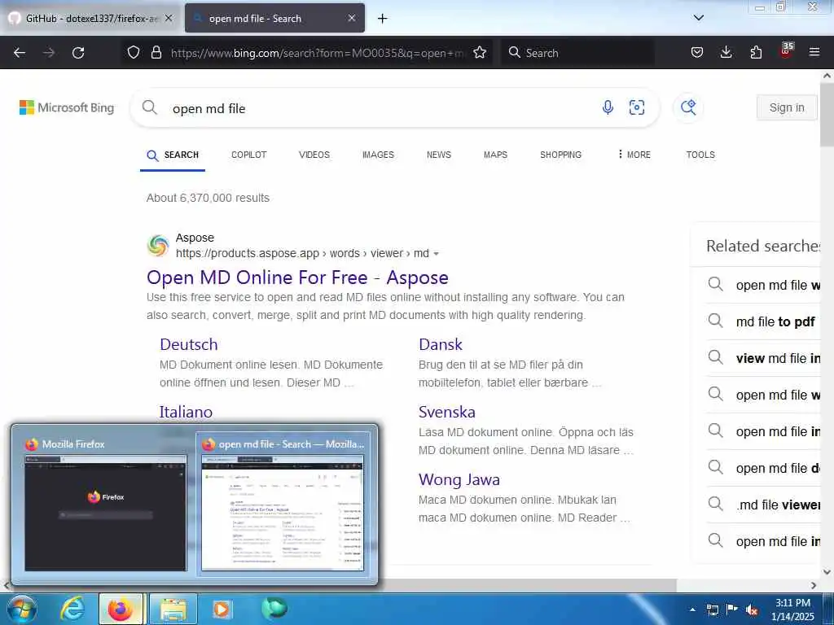Click Firefox taskbar button

[x=121, y=609]
